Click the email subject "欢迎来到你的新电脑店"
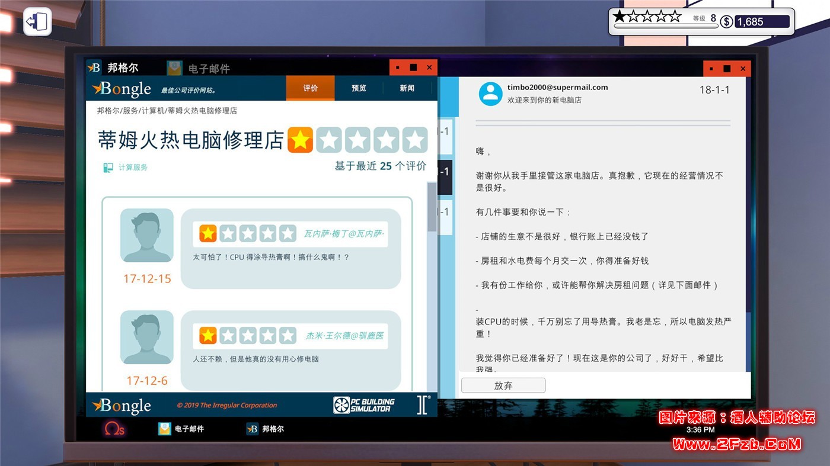830x466 pixels. (544, 100)
